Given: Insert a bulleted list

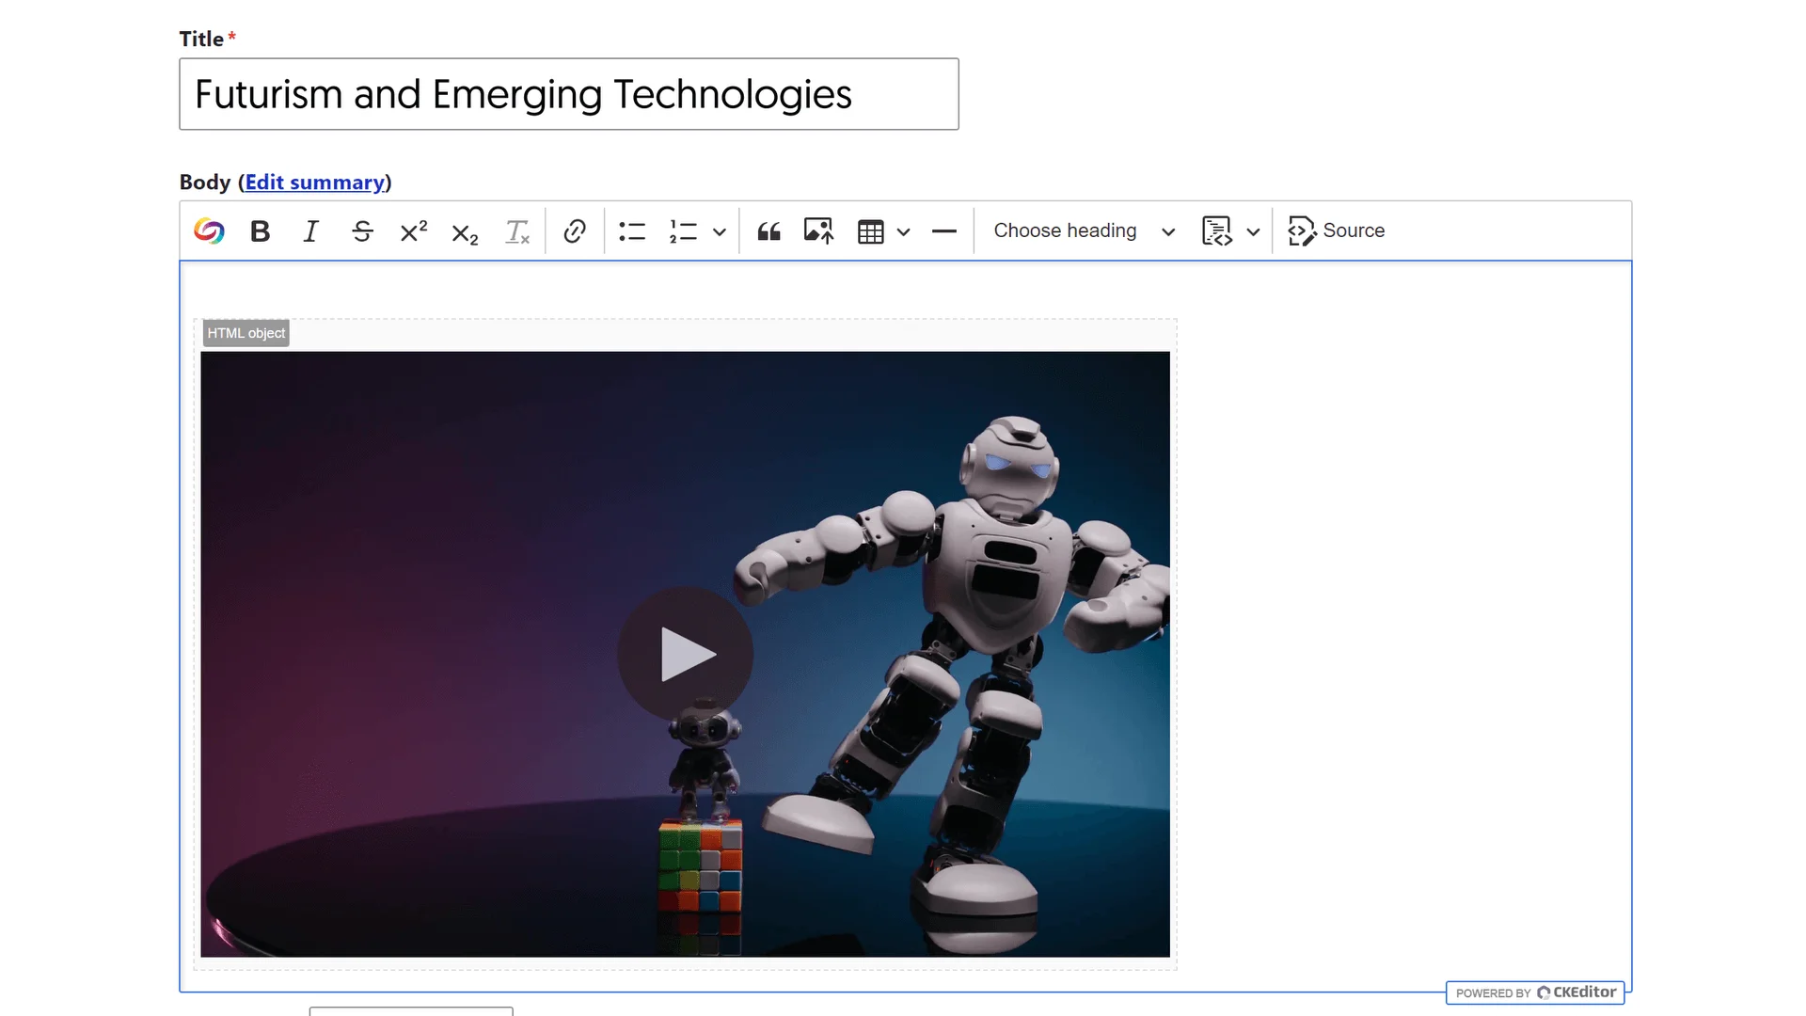Looking at the screenshot, I should [632, 230].
